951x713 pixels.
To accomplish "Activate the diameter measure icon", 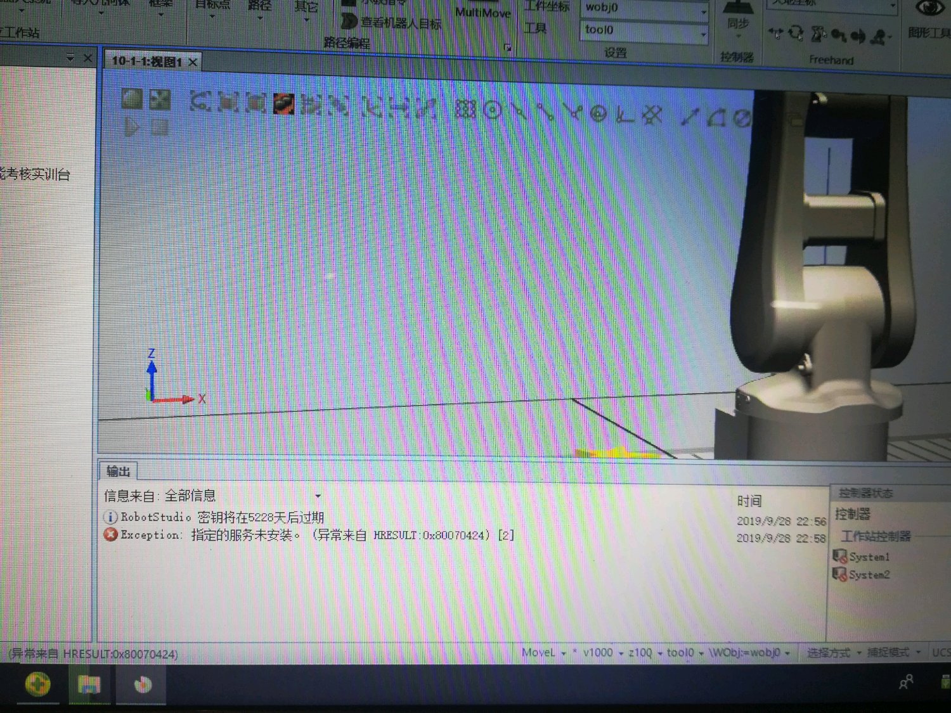I will tap(742, 119).
